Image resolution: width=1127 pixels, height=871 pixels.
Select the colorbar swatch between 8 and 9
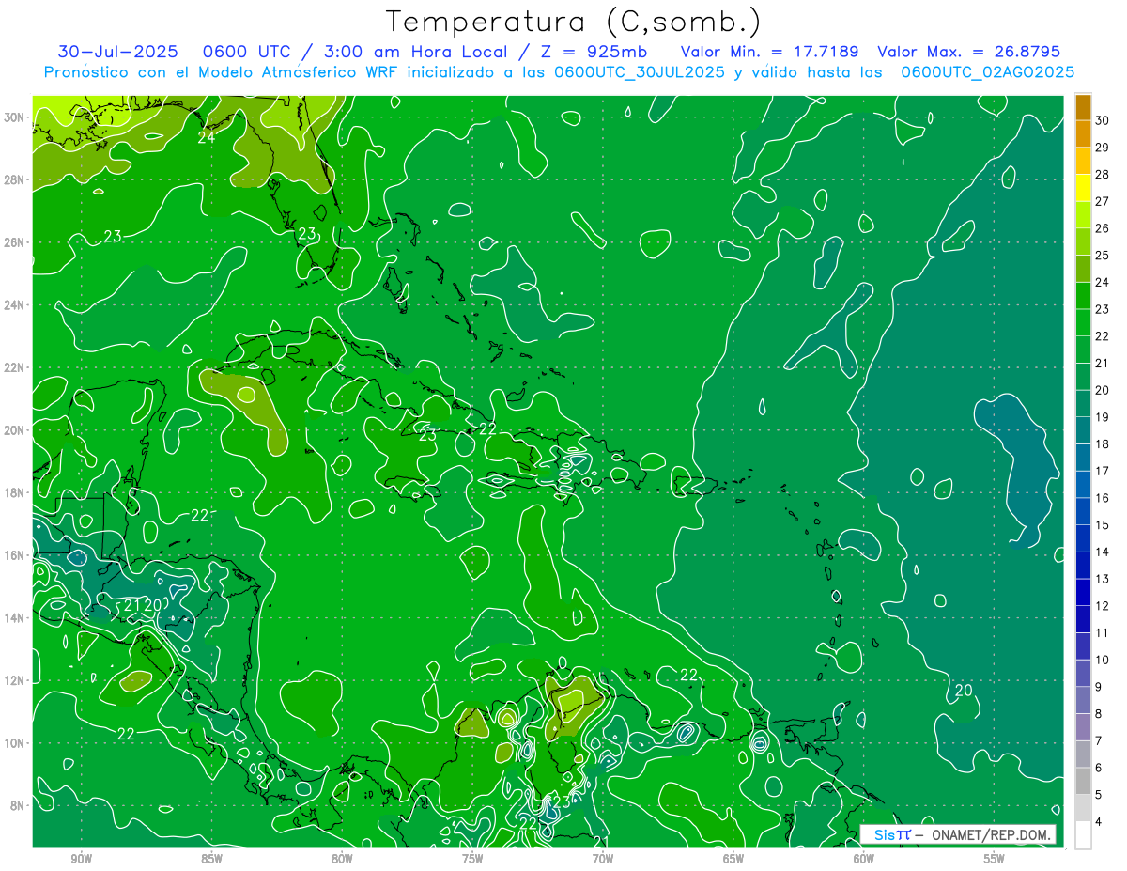coord(1083,700)
